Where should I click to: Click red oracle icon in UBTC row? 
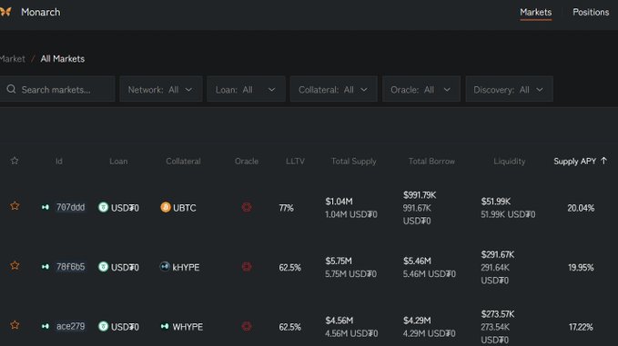click(247, 207)
